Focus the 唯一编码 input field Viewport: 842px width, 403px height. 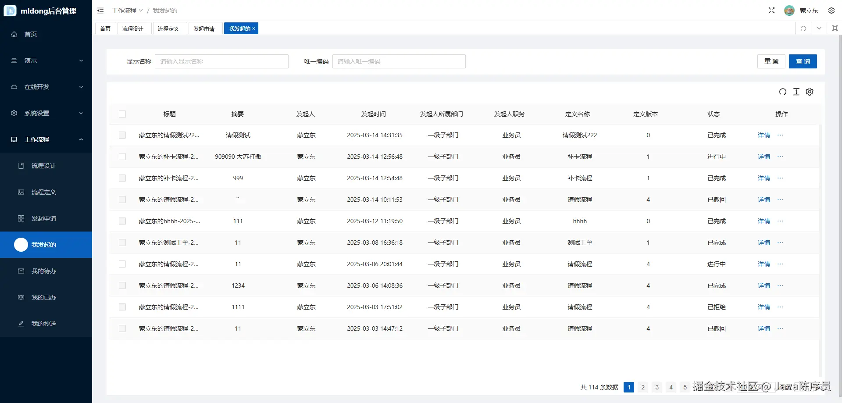399,61
